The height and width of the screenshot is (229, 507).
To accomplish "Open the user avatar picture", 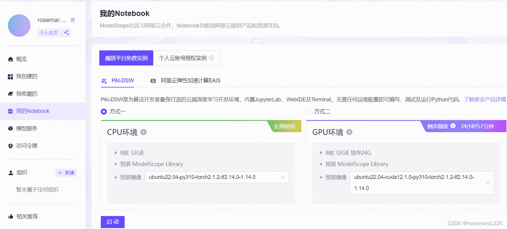I will pyautogui.click(x=19, y=26).
